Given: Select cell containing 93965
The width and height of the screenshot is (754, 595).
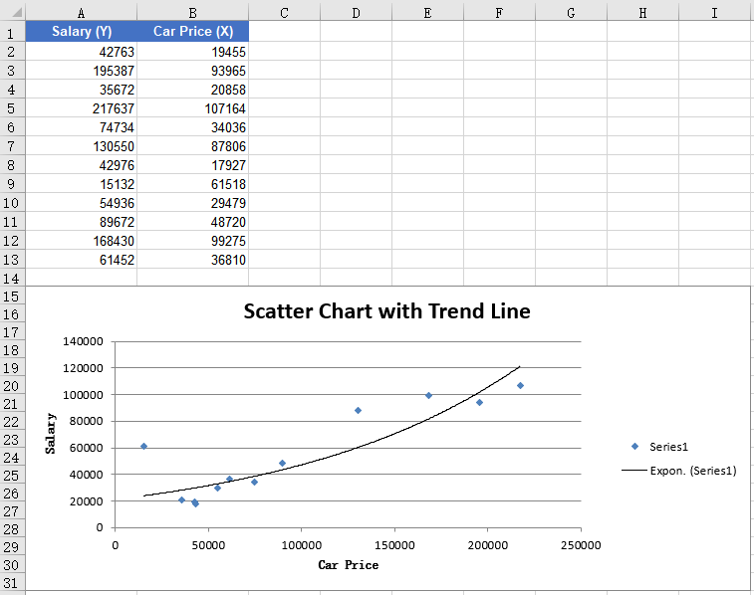Looking at the screenshot, I should point(193,71).
